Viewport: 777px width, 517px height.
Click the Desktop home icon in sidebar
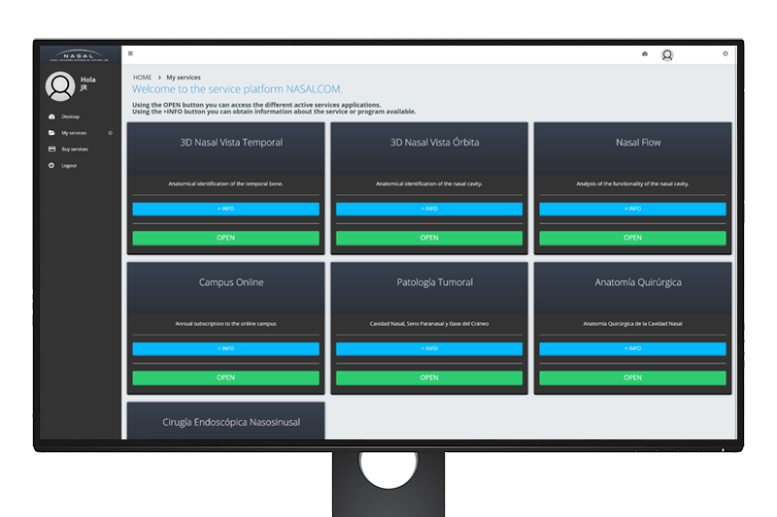(51, 116)
